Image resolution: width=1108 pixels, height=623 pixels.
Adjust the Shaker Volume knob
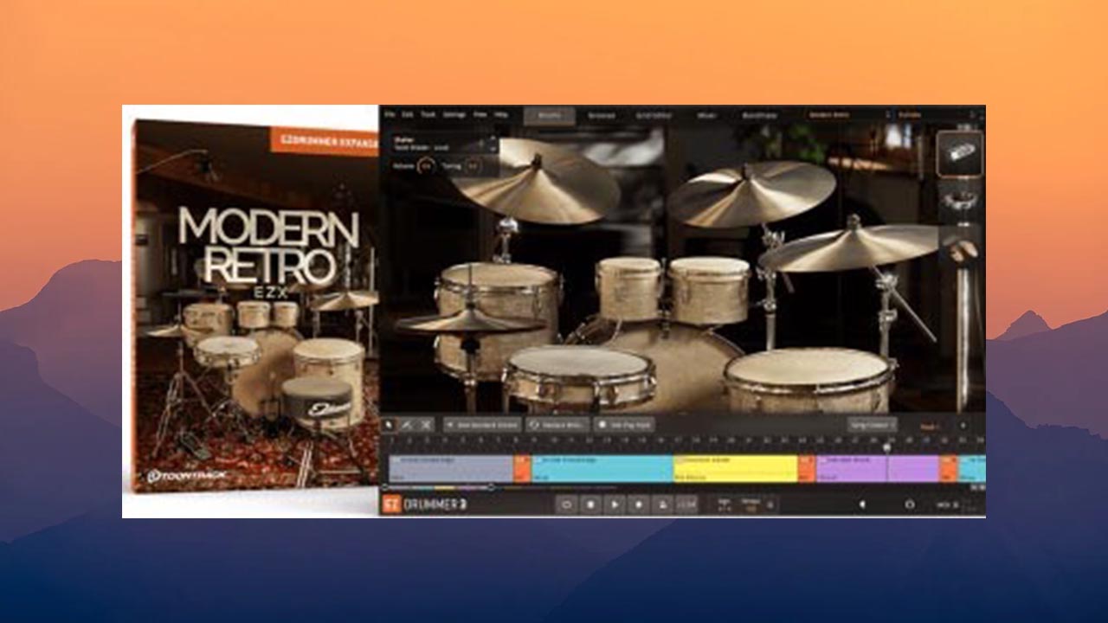point(426,166)
